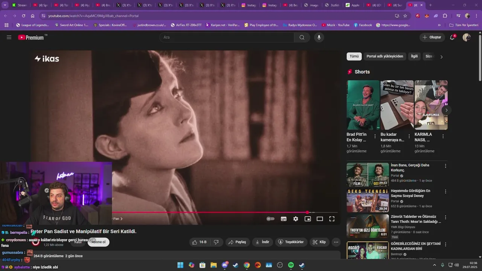Open Discord from the taskbar
The height and width of the screenshot is (271, 482).
pyautogui.click(x=225, y=265)
